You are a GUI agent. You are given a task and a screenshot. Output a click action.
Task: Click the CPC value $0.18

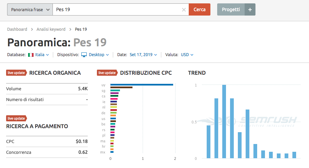82,141
